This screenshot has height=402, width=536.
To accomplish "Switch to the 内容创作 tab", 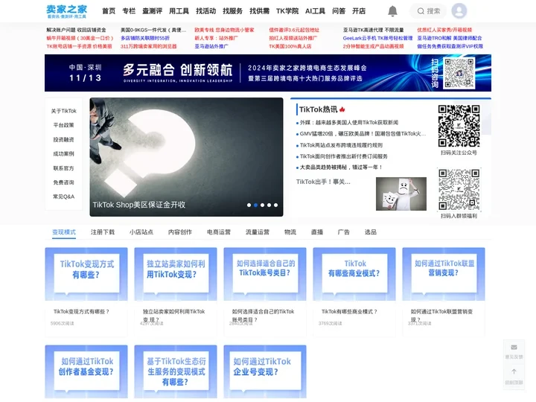I will (180, 232).
